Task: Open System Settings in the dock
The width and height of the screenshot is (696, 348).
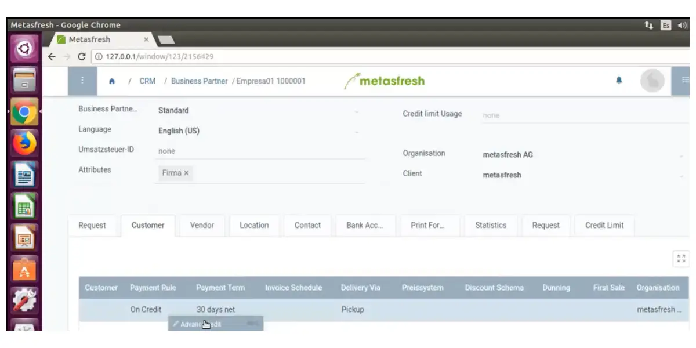Action: pos(24,300)
